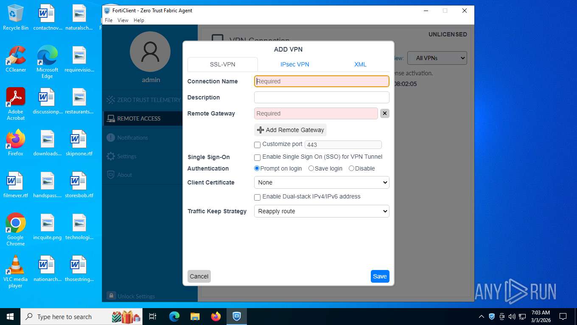Image resolution: width=577 pixels, height=325 pixels.
Task: Switch to the SSL-VPN tab
Action: click(x=222, y=64)
